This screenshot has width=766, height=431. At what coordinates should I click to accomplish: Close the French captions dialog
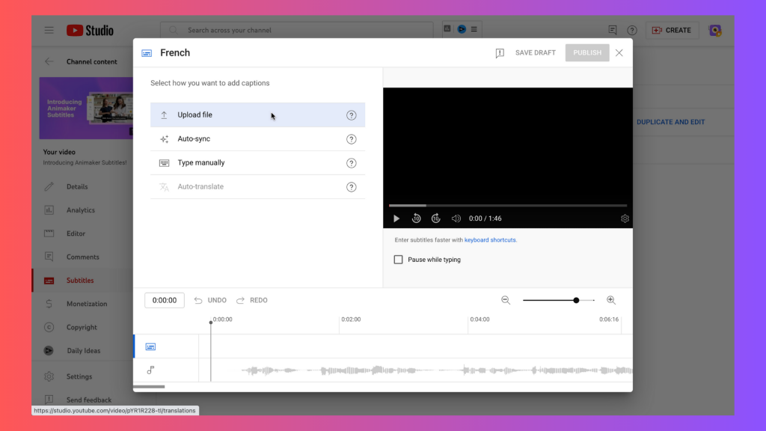pyautogui.click(x=619, y=53)
